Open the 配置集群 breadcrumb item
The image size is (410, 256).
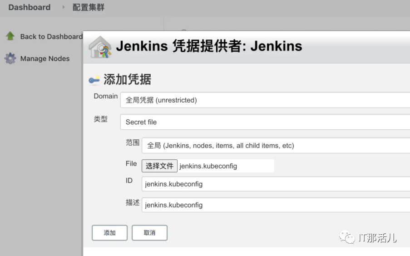(x=89, y=7)
